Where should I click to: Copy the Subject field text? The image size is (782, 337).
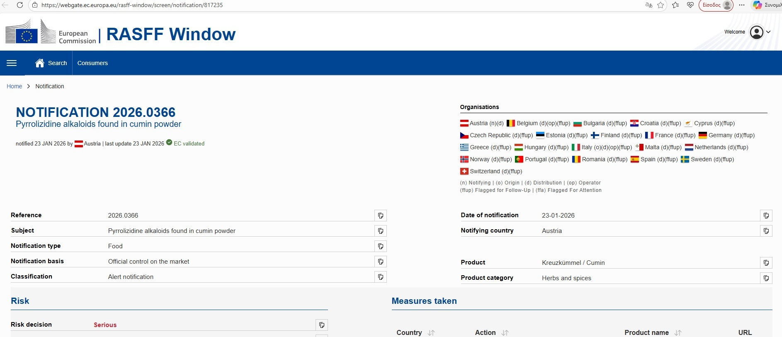(380, 231)
